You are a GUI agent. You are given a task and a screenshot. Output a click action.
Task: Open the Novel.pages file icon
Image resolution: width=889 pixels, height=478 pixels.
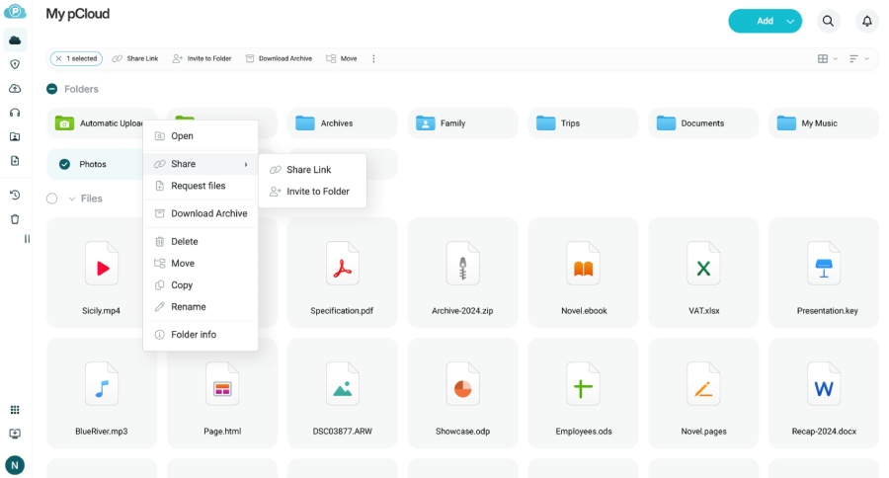tap(703, 384)
